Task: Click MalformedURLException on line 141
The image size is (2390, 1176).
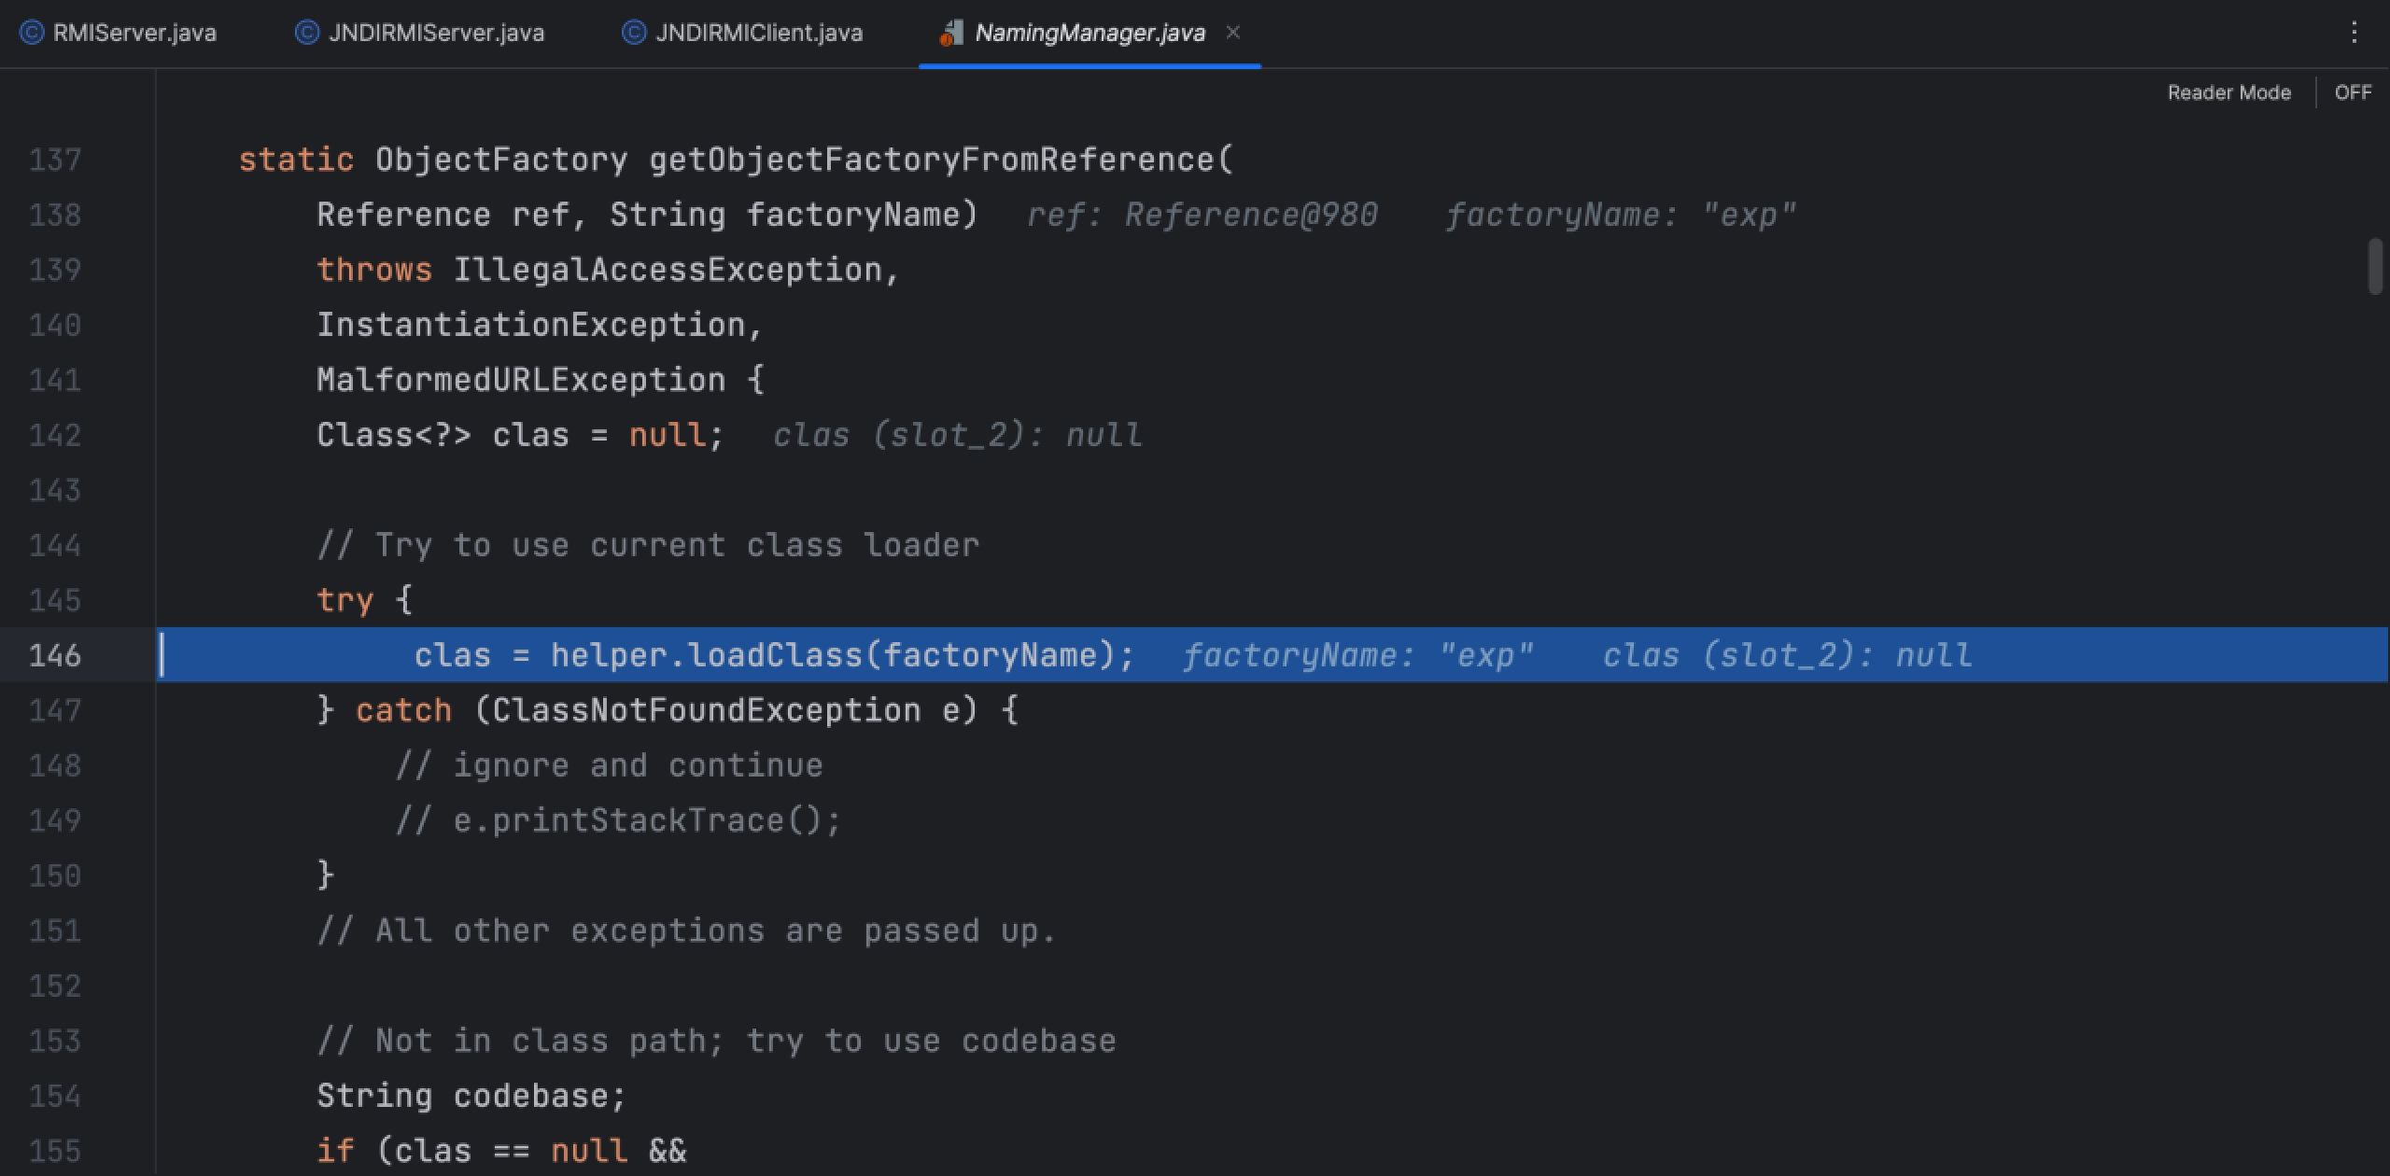Action: coord(521,380)
